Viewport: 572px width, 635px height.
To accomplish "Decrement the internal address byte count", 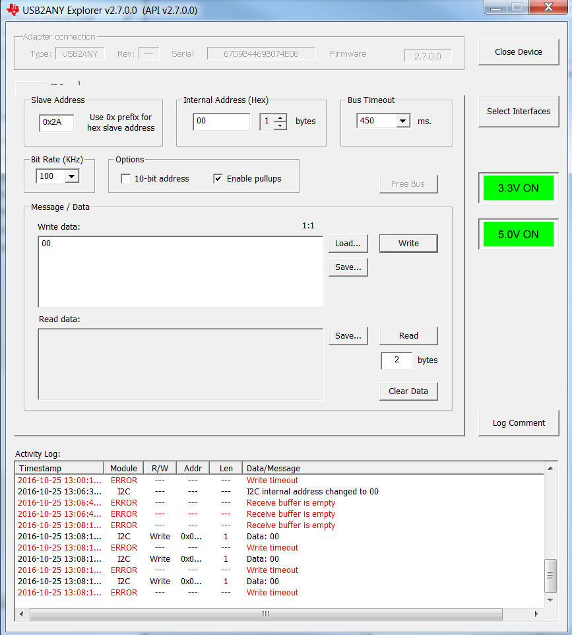I will 280,125.
